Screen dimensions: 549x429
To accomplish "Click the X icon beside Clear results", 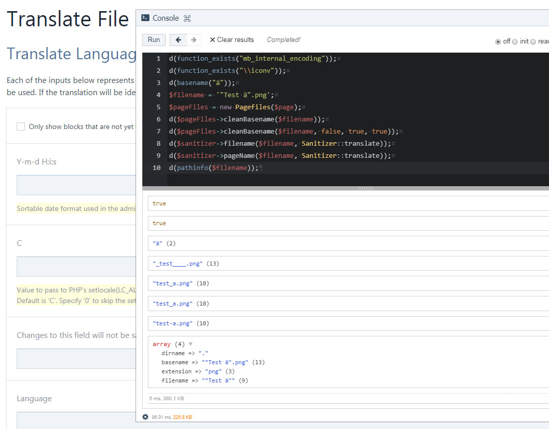I will (214, 39).
